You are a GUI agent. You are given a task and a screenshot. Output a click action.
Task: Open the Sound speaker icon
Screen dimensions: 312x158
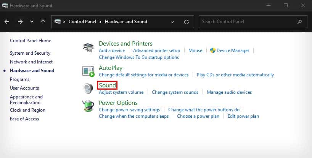click(88, 88)
